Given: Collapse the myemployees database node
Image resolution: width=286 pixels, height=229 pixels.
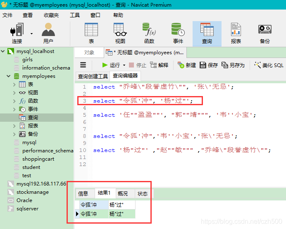Looking at the screenshot, I should click(x=9, y=76).
